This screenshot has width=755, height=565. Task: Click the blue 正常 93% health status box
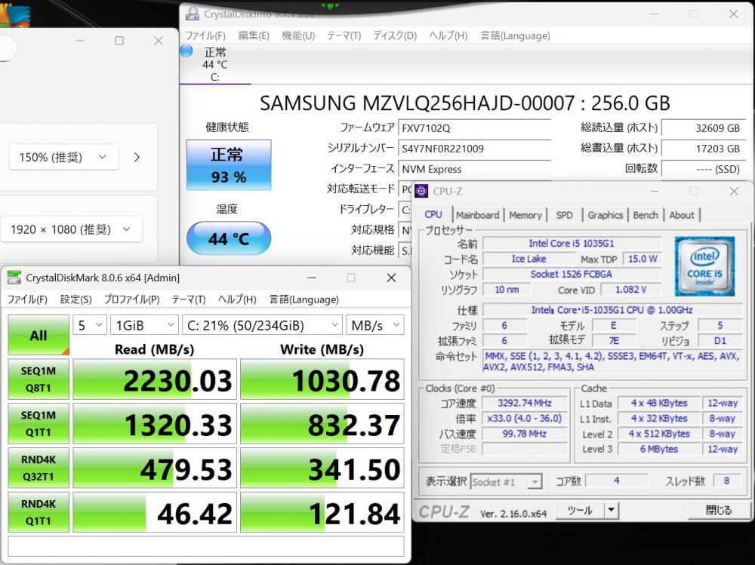(x=228, y=165)
